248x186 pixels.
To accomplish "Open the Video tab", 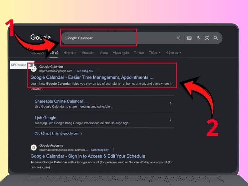I will tap(104, 53).
